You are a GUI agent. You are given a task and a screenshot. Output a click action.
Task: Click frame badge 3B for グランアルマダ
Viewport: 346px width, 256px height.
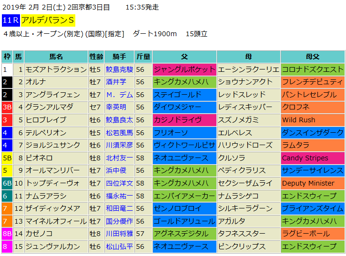[x=7, y=107]
